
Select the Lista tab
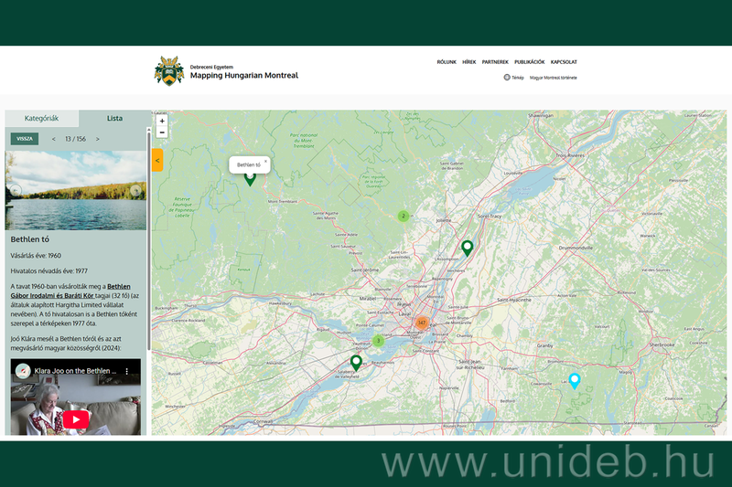(114, 119)
